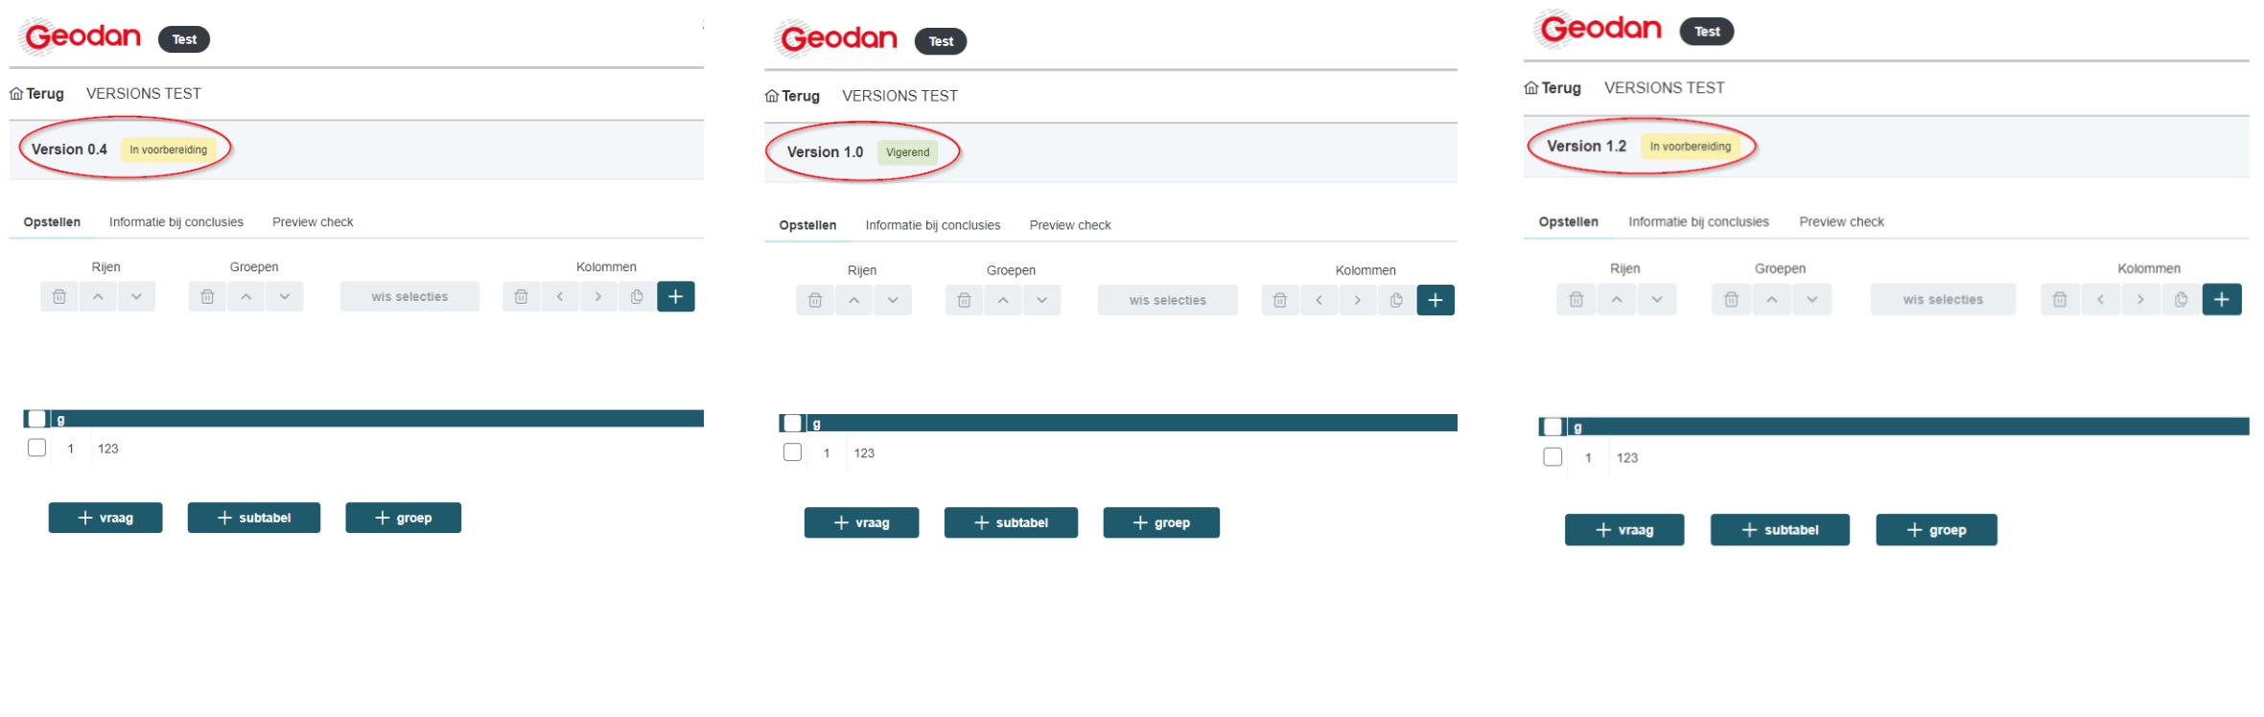Click add column plus icon in Version 1.0 panel
The width and height of the screenshot is (2264, 717).
(1435, 301)
